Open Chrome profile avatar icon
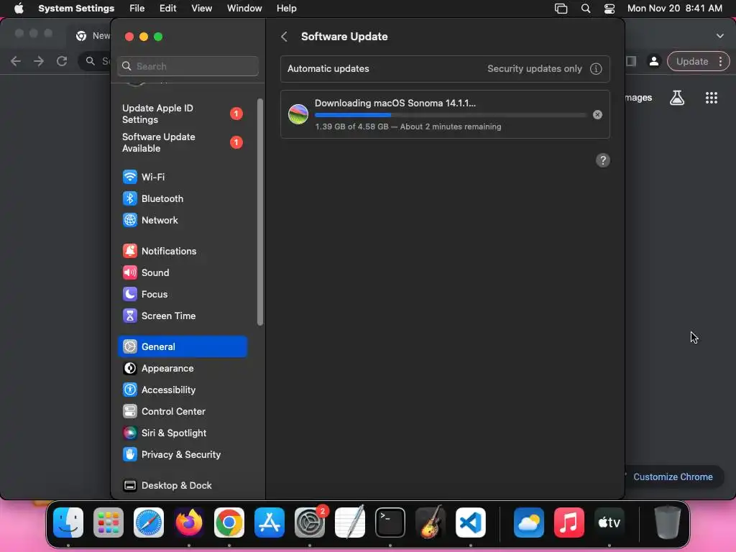The height and width of the screenshot is (552, 736). click(653, 62)
